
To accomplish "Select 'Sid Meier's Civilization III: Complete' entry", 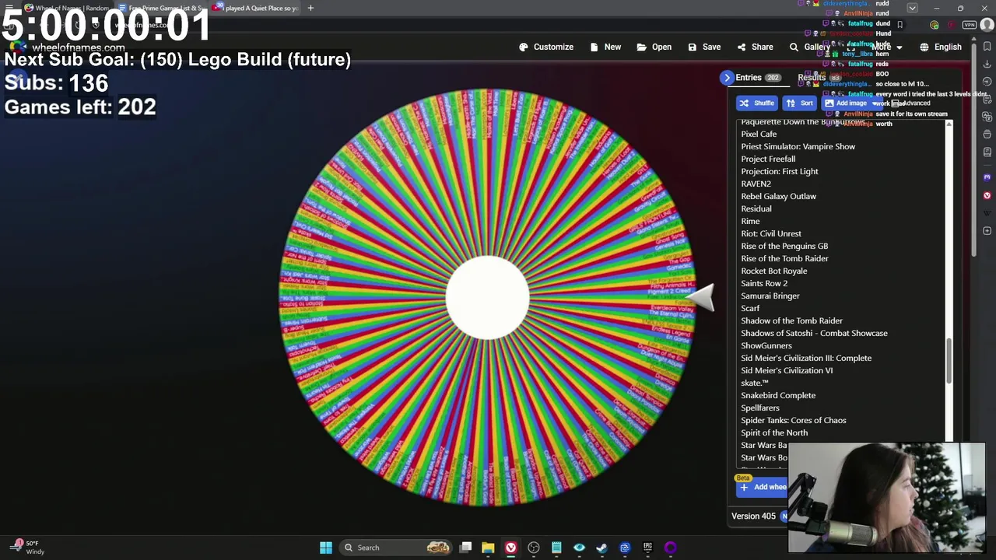I will (x=805, y=358).
